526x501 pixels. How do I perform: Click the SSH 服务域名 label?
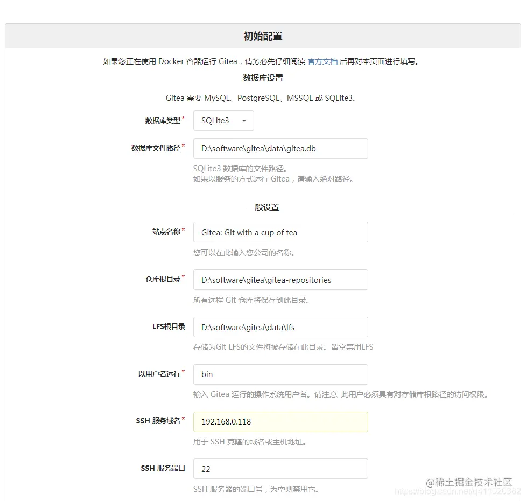point(158,421)
